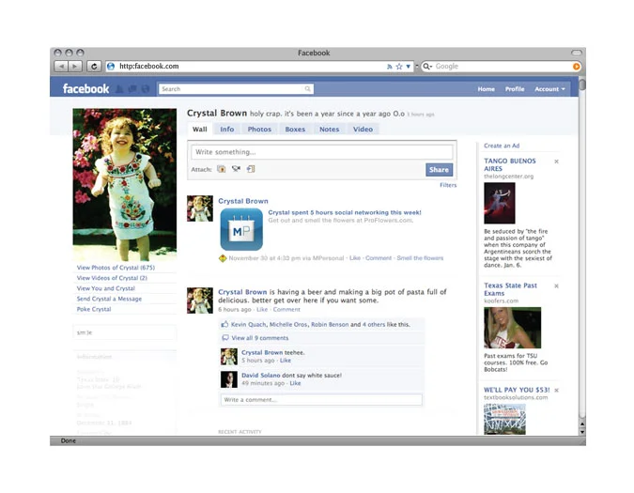Screen dimensions: 634x493
Task: Open the Filters link
Action: pos(448,185)
